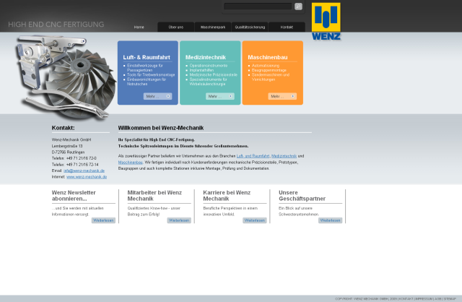
Task: Click Weiterlesen under Mitarbeiter bei Wenz Mechanik
Action: click(179, 220)
